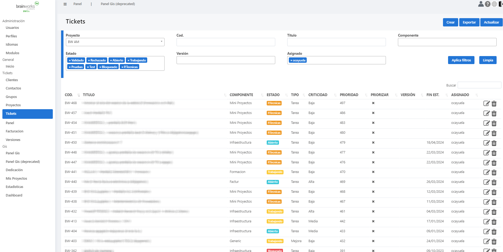Focus the Versión filter input
The height and width of the screenshot is (252, 503).
(x=226, y=60)
